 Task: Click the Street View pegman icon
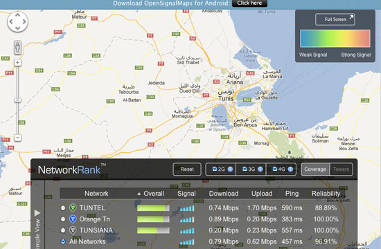point(17,47)
